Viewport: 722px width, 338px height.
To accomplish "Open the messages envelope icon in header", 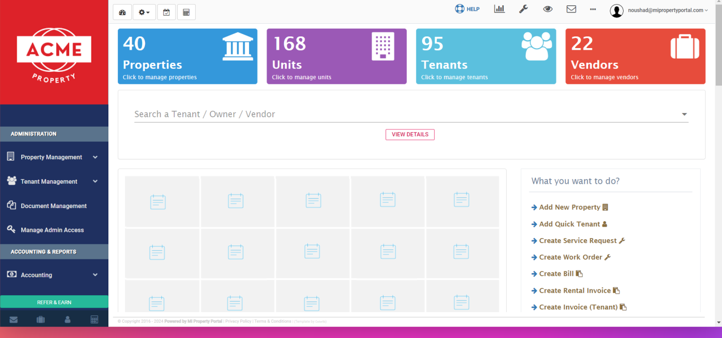I will point(571,9).
